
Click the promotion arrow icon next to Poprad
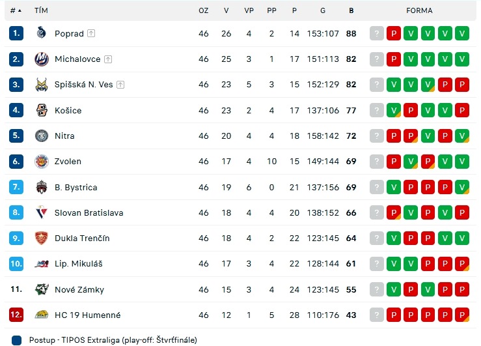[x=91, y=33]
